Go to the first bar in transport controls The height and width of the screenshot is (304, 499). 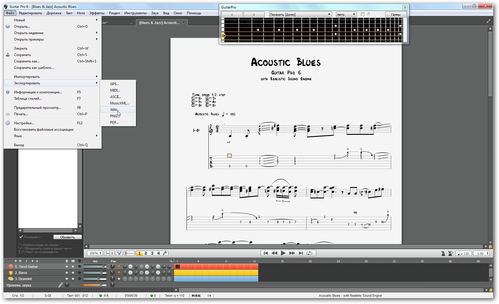coord(266,253)
